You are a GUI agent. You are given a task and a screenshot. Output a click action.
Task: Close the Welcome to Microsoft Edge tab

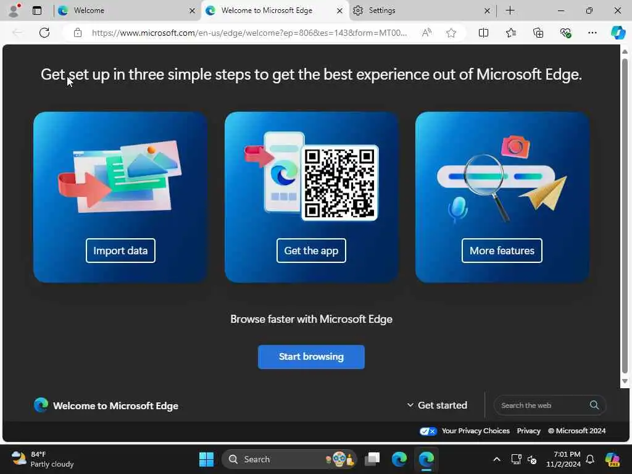(x=340, y=10)
